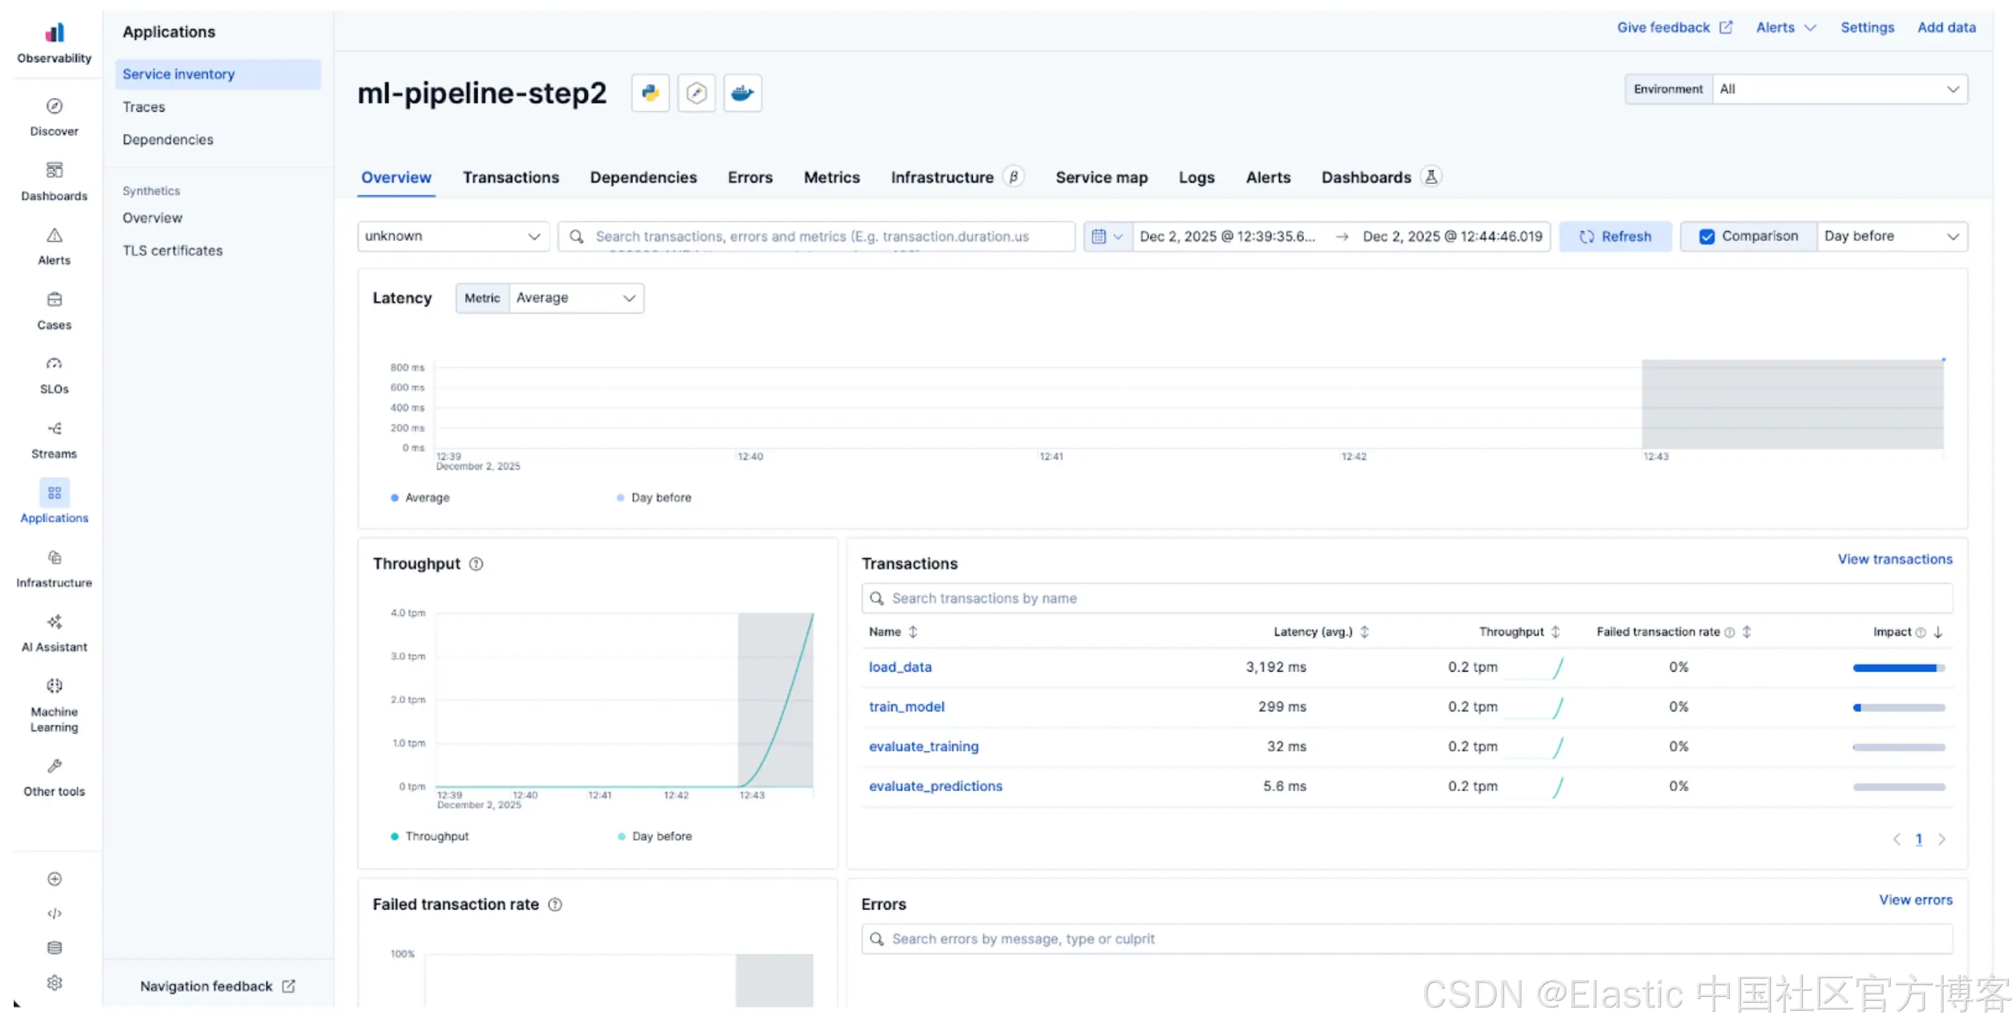Click the Throughput help info icon
Image resolution: width=2016 pixels, height=1027 pixels.
coord(476,564)
